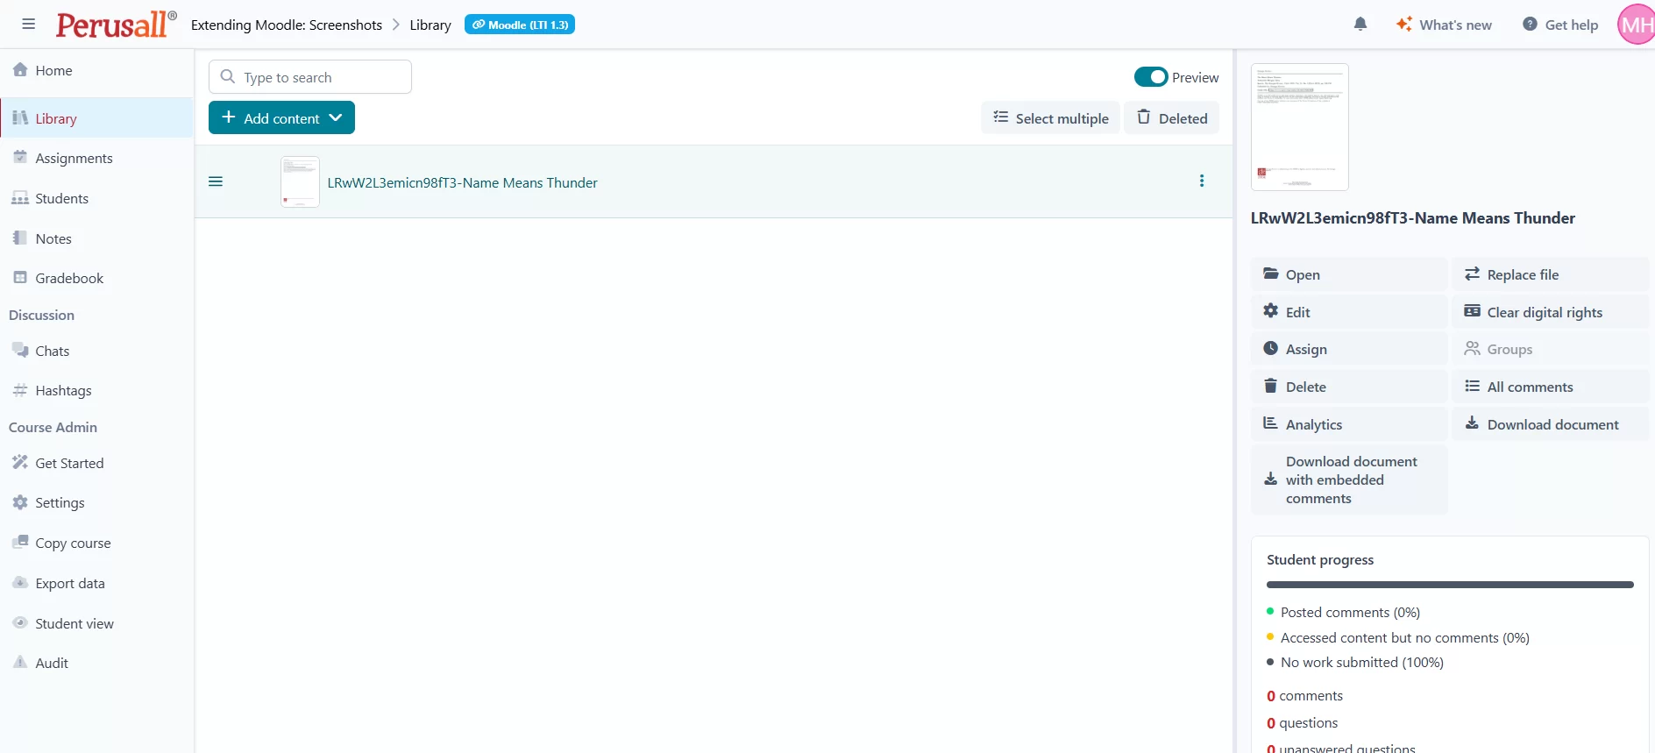Click the notifications bell icon
Image resolution: width=1655 pixels, height=753 pixels.
pyautogui.click(x=1360, y=25)
